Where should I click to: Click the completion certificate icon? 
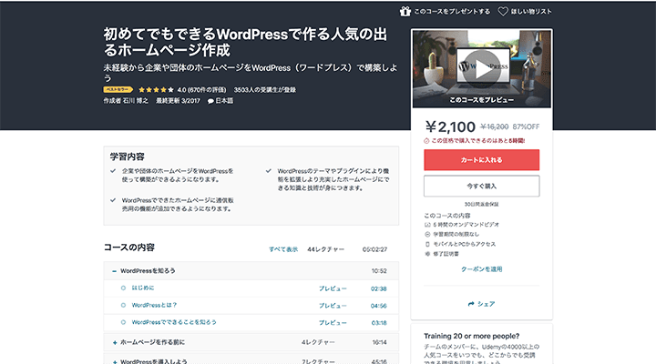tap(427, 254)
